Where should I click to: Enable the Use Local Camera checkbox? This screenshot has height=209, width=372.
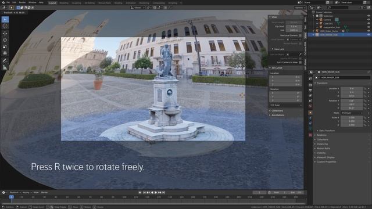point(300,35)
